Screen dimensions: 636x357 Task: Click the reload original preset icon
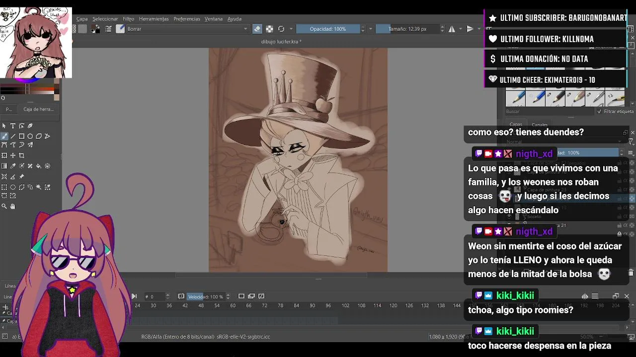click(281, 29)
